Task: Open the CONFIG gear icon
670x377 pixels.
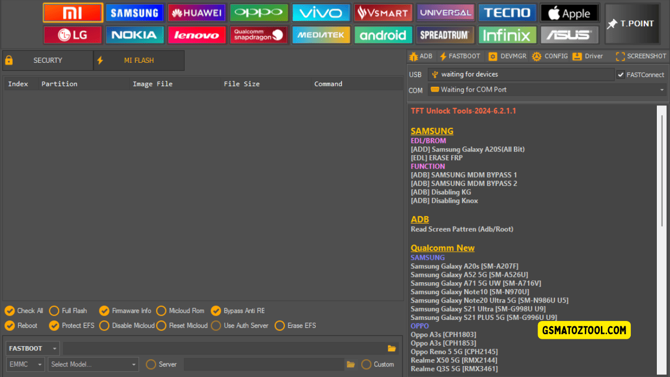Action: [537, 56]
